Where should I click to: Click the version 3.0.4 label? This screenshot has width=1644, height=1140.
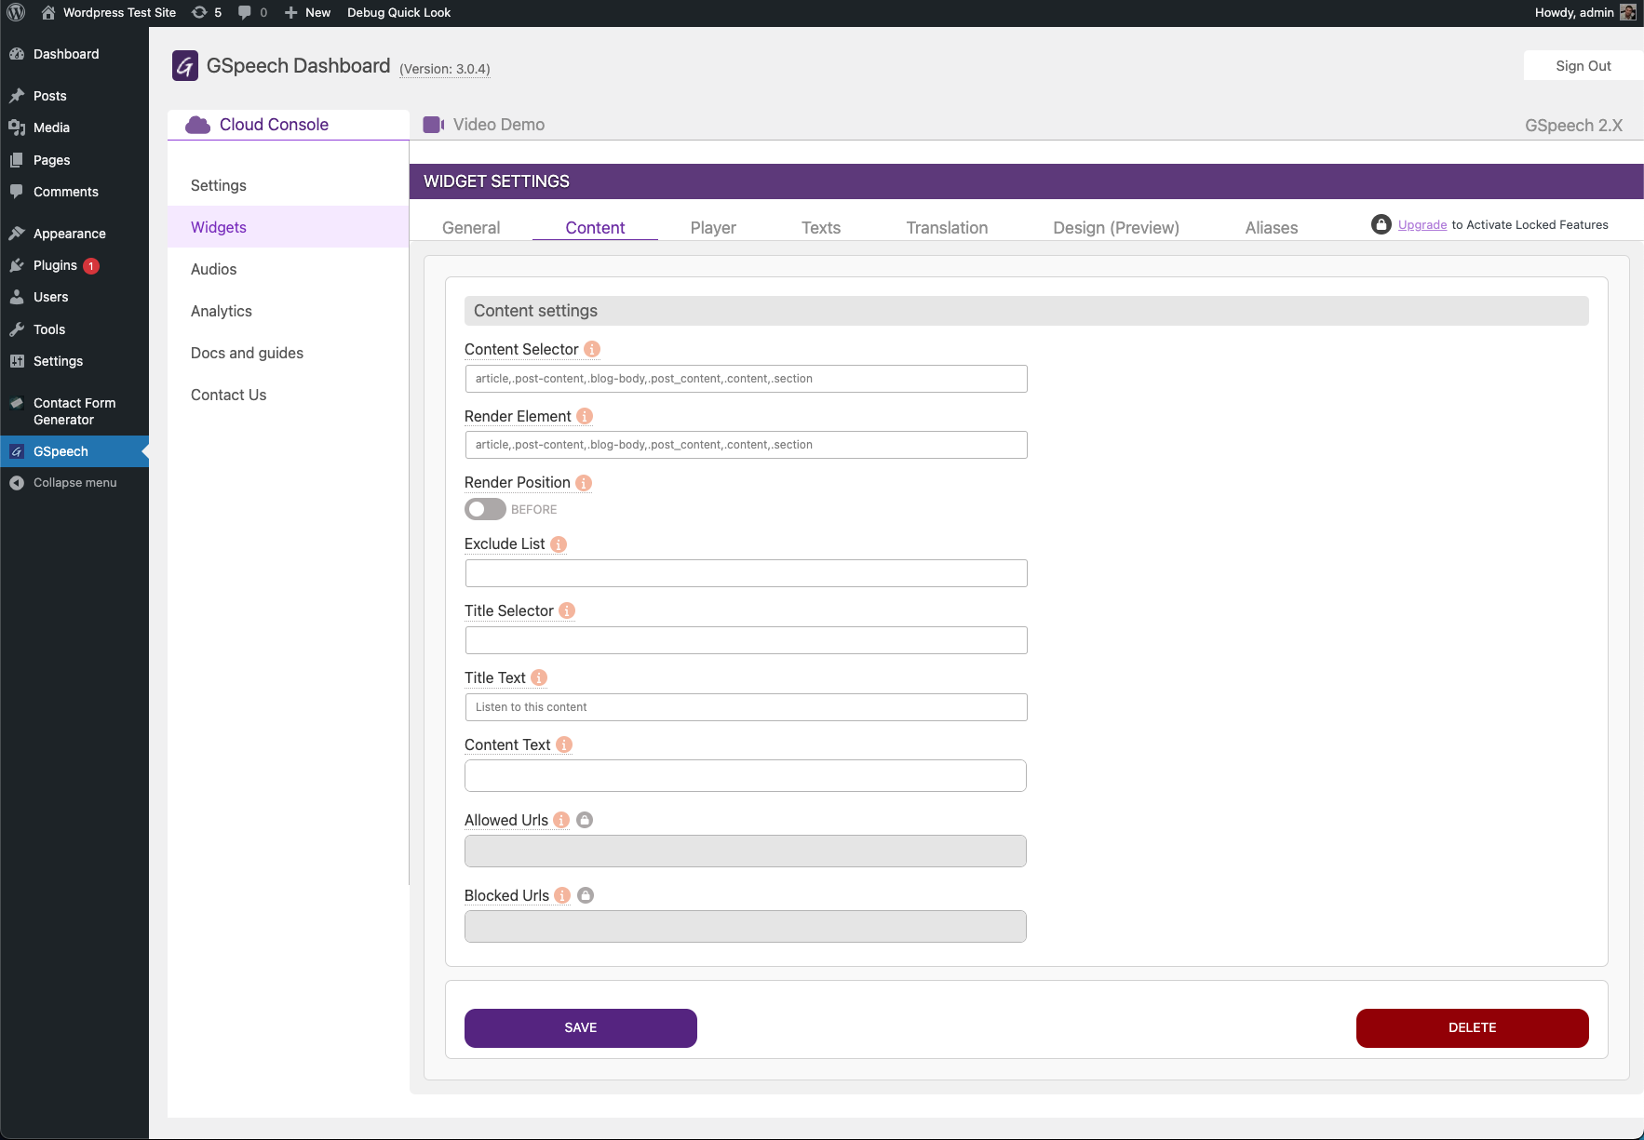point(445,69)
